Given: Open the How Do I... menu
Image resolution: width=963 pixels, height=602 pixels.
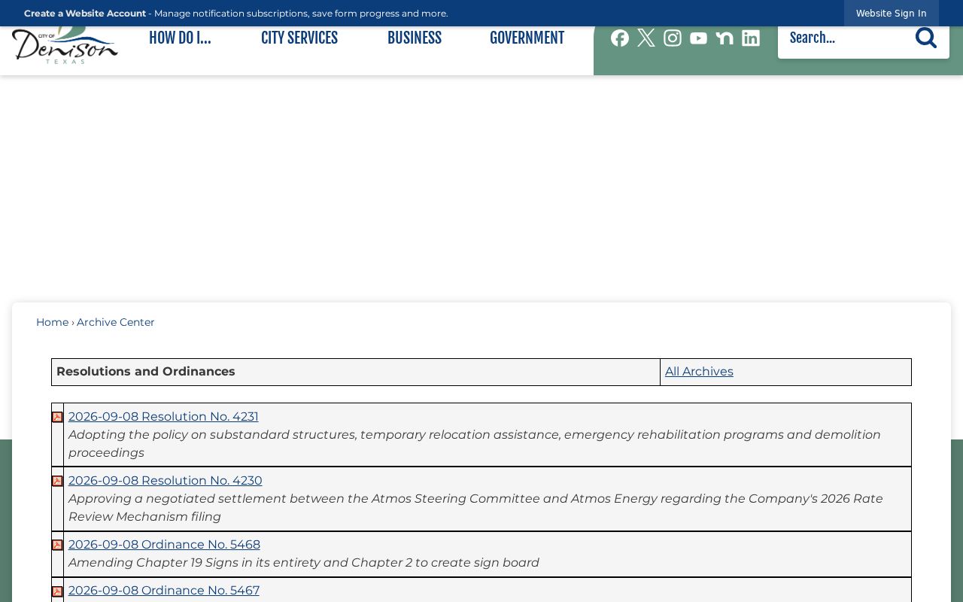Looking at the screenshot, I should click(x=180, y=38).
